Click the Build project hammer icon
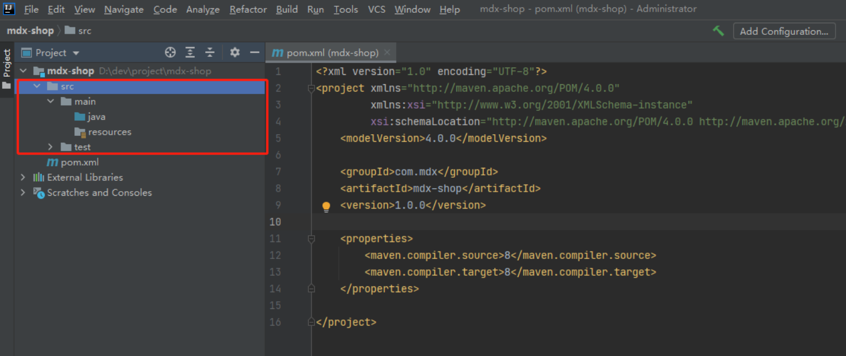The height and width of the screenshot is (356, 846). (x=718, y=31)
